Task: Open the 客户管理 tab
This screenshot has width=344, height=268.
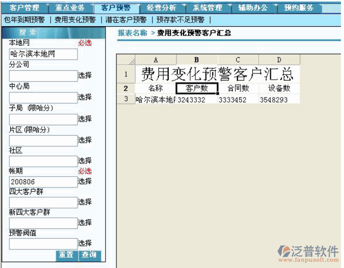Action: coord(24,8)
